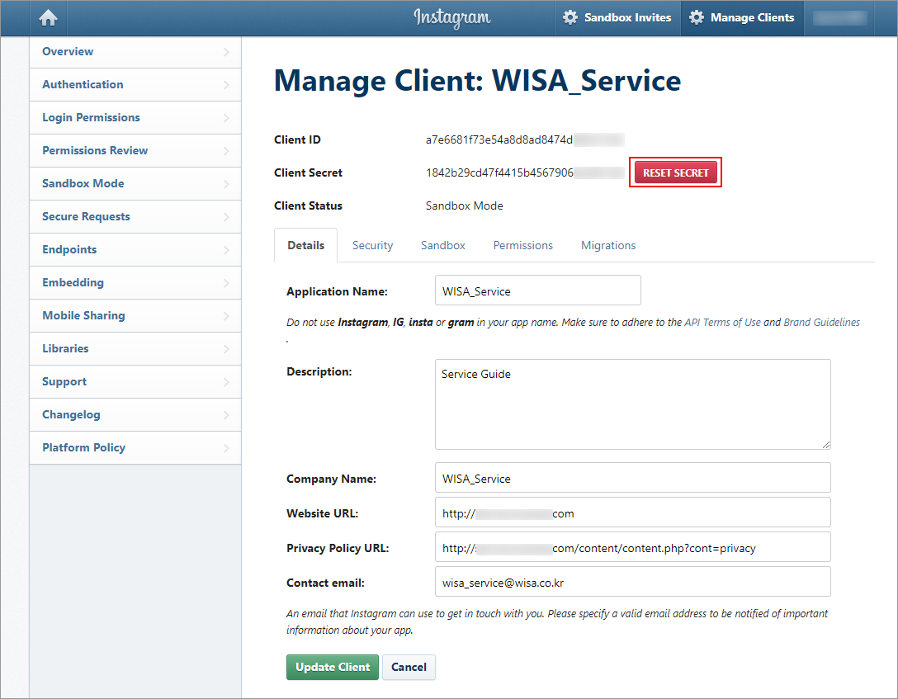Expand the Mobile Sharing chevron arrow
898x699 pixels.
coord(226,316)
